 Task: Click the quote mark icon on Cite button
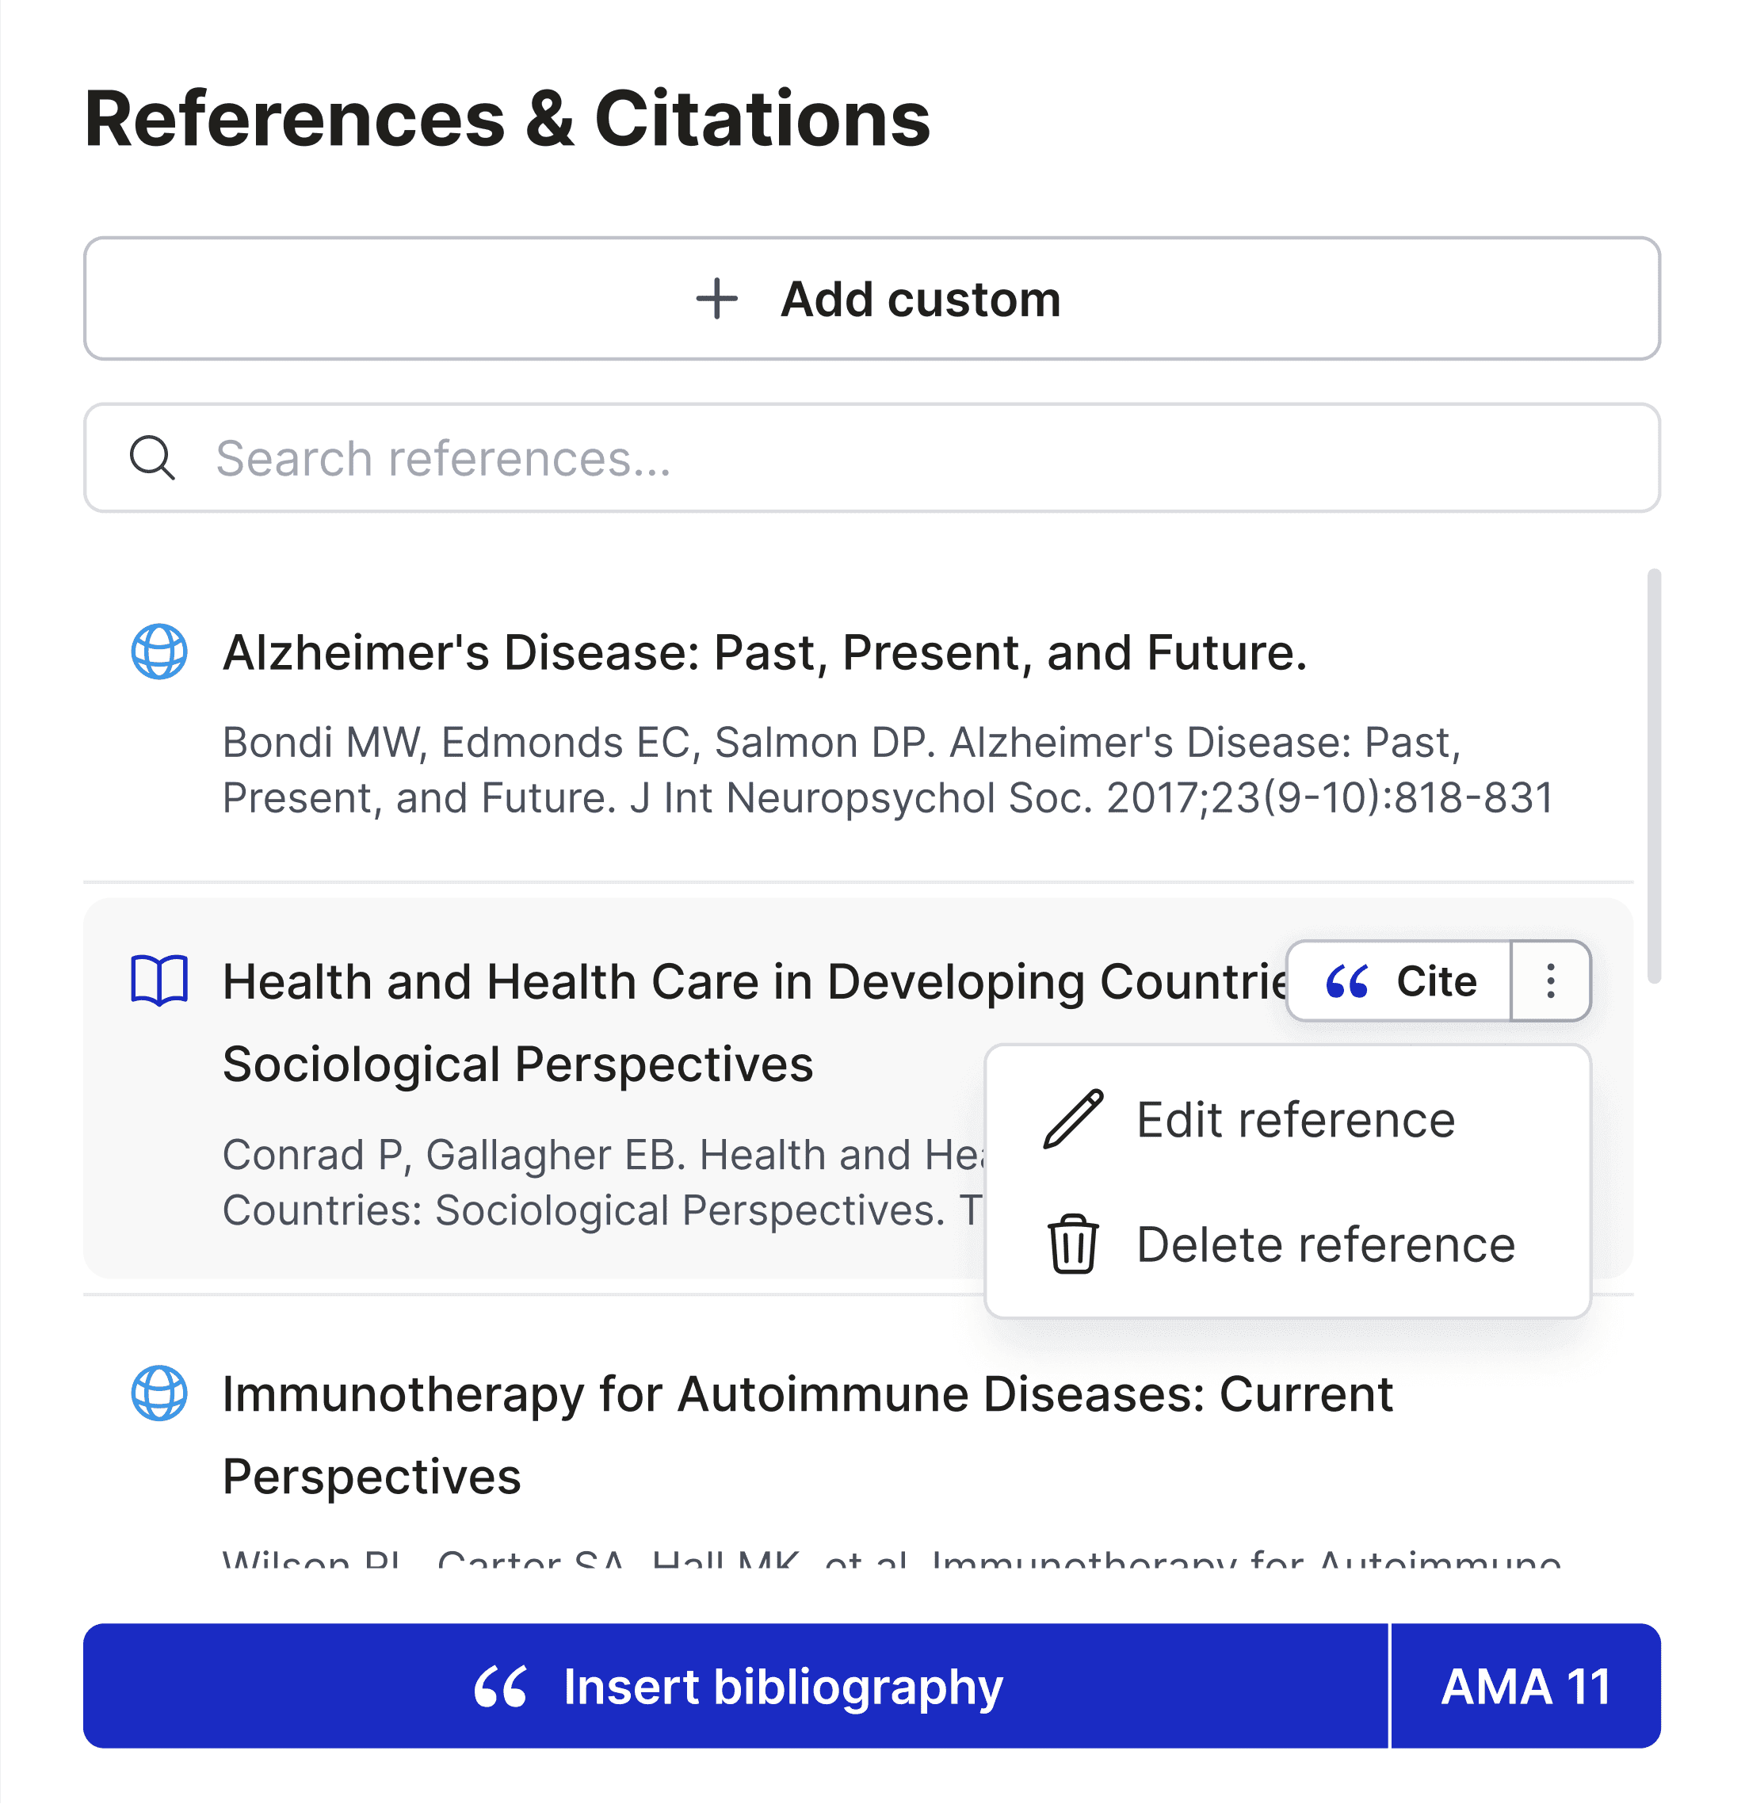1347,981
